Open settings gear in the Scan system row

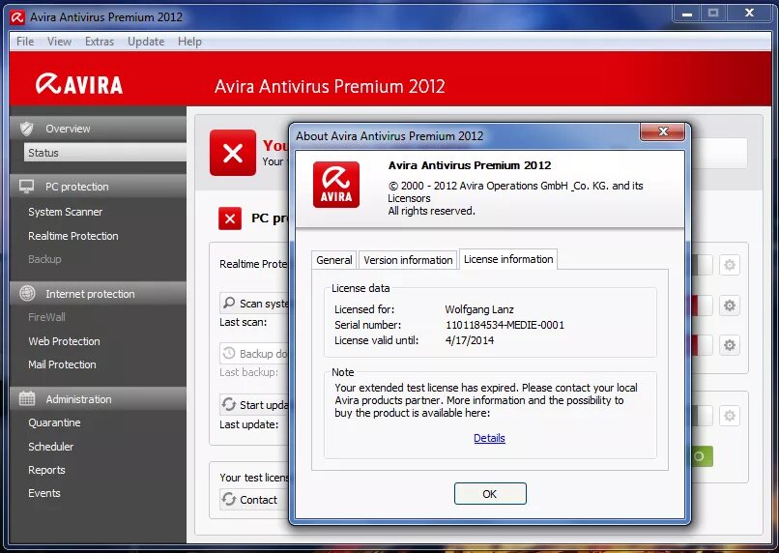click(730, 306)
